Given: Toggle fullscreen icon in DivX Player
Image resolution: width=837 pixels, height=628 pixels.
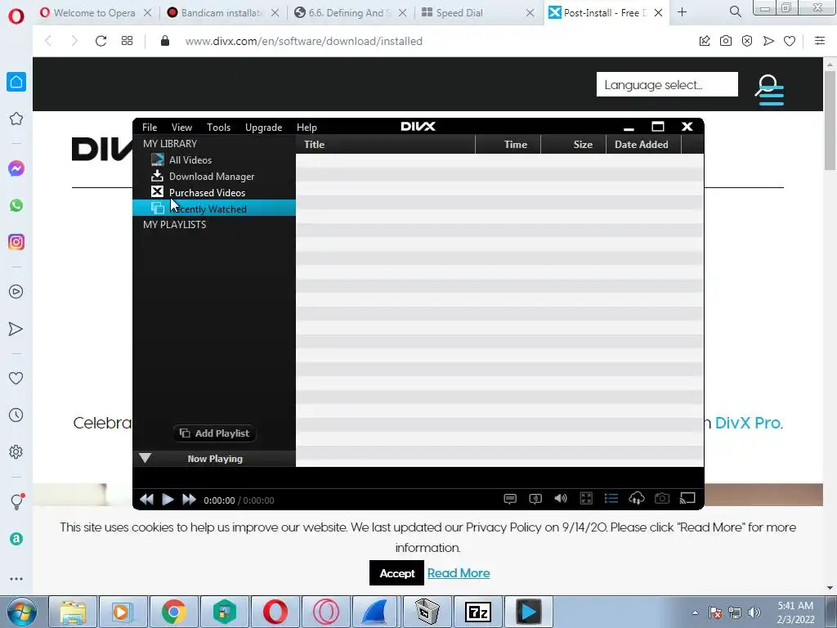Looking at the screenshot, I should [x=586, y=499].
